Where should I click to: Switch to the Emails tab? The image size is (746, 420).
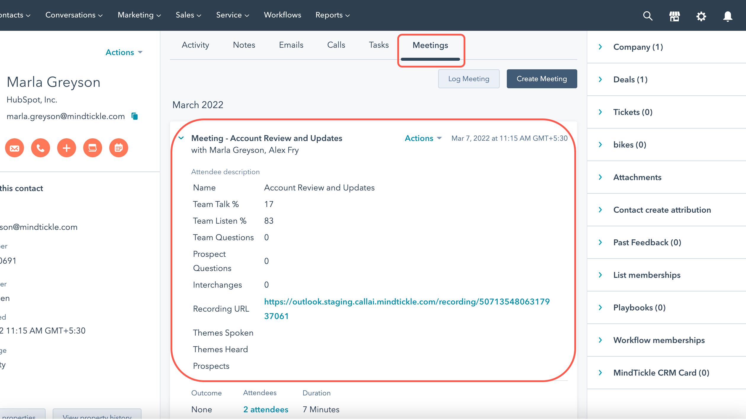[291, 45]
